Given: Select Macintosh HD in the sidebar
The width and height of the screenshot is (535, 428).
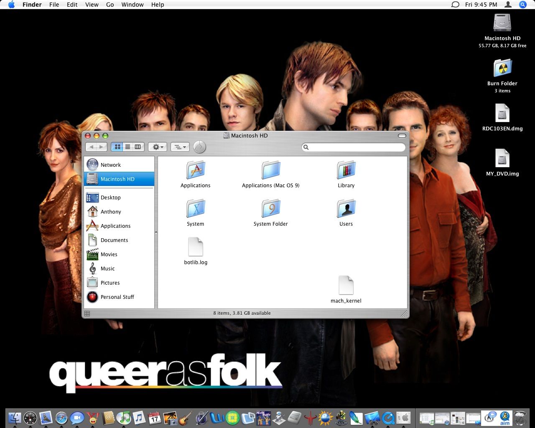Looking at the screenshot, I should point(119,179).
